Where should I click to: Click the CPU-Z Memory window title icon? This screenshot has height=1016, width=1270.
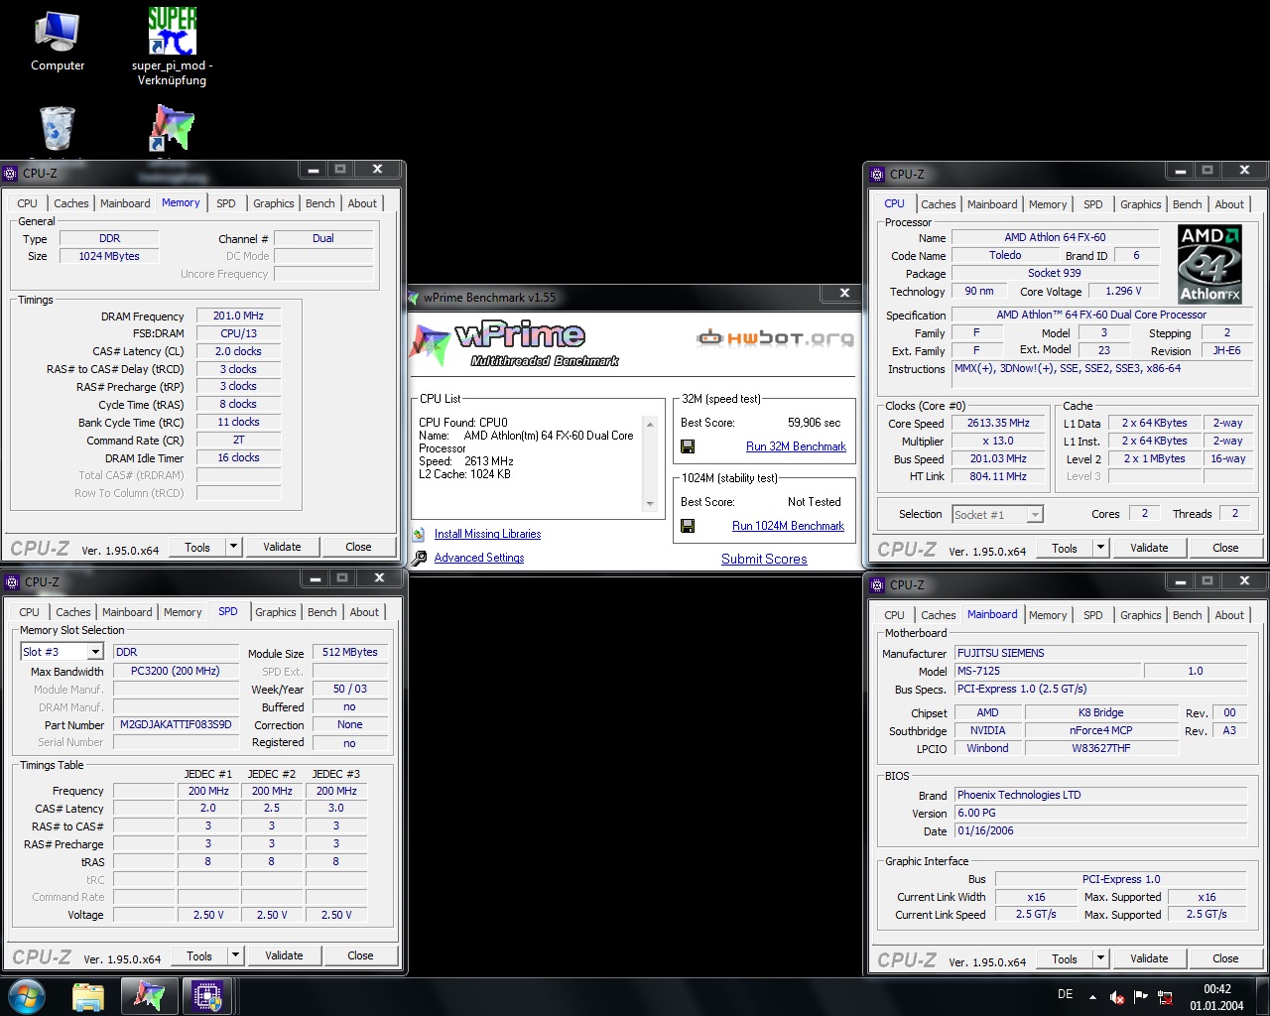12,173
